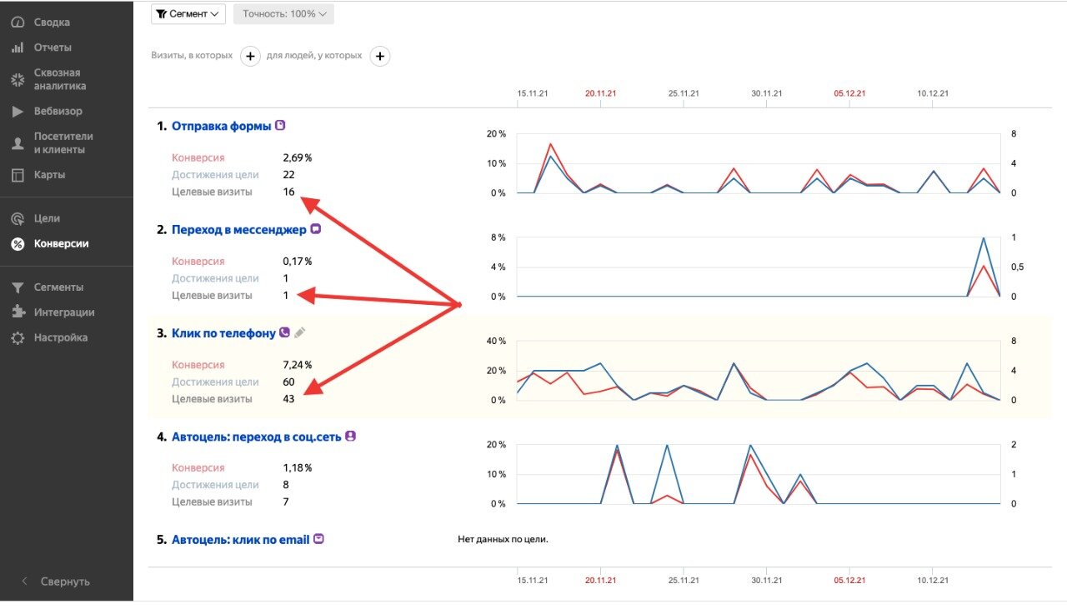Viewport: 1067px width, 609px height.
Task: Open the Переход в мессенджер goal link
Action: click(238, 230)
